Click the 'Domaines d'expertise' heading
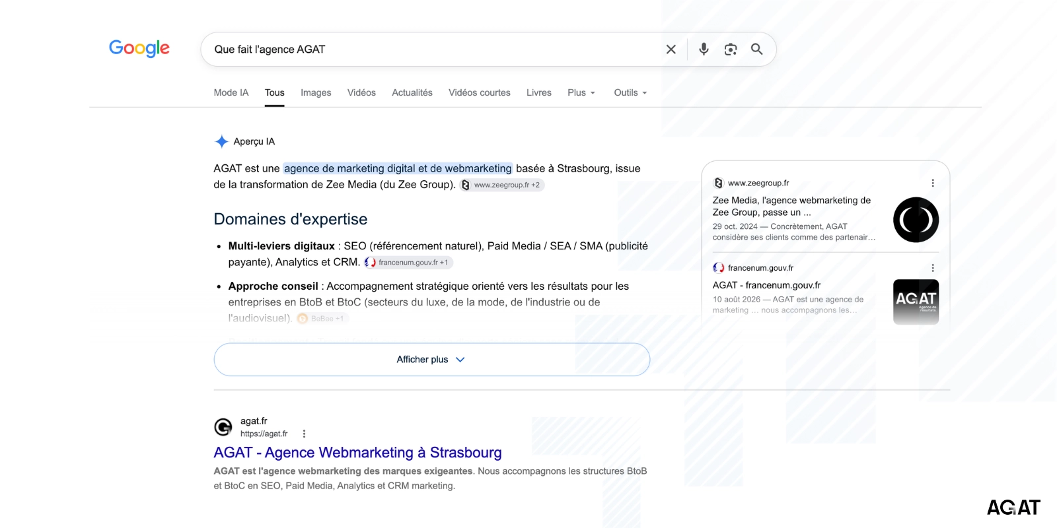1057x528 pixels. click(291, 219)
